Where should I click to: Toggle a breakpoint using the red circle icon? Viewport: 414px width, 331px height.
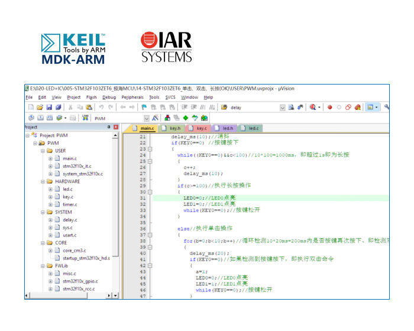[x=330, y=108]
